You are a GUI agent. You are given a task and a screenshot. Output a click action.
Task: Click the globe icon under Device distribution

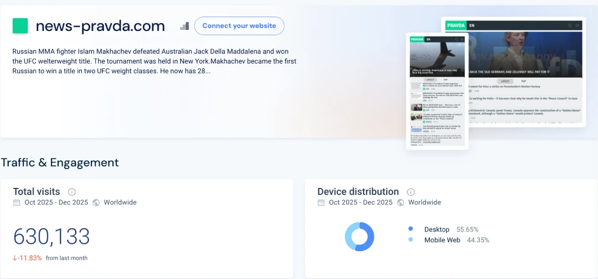pos(401,203)
